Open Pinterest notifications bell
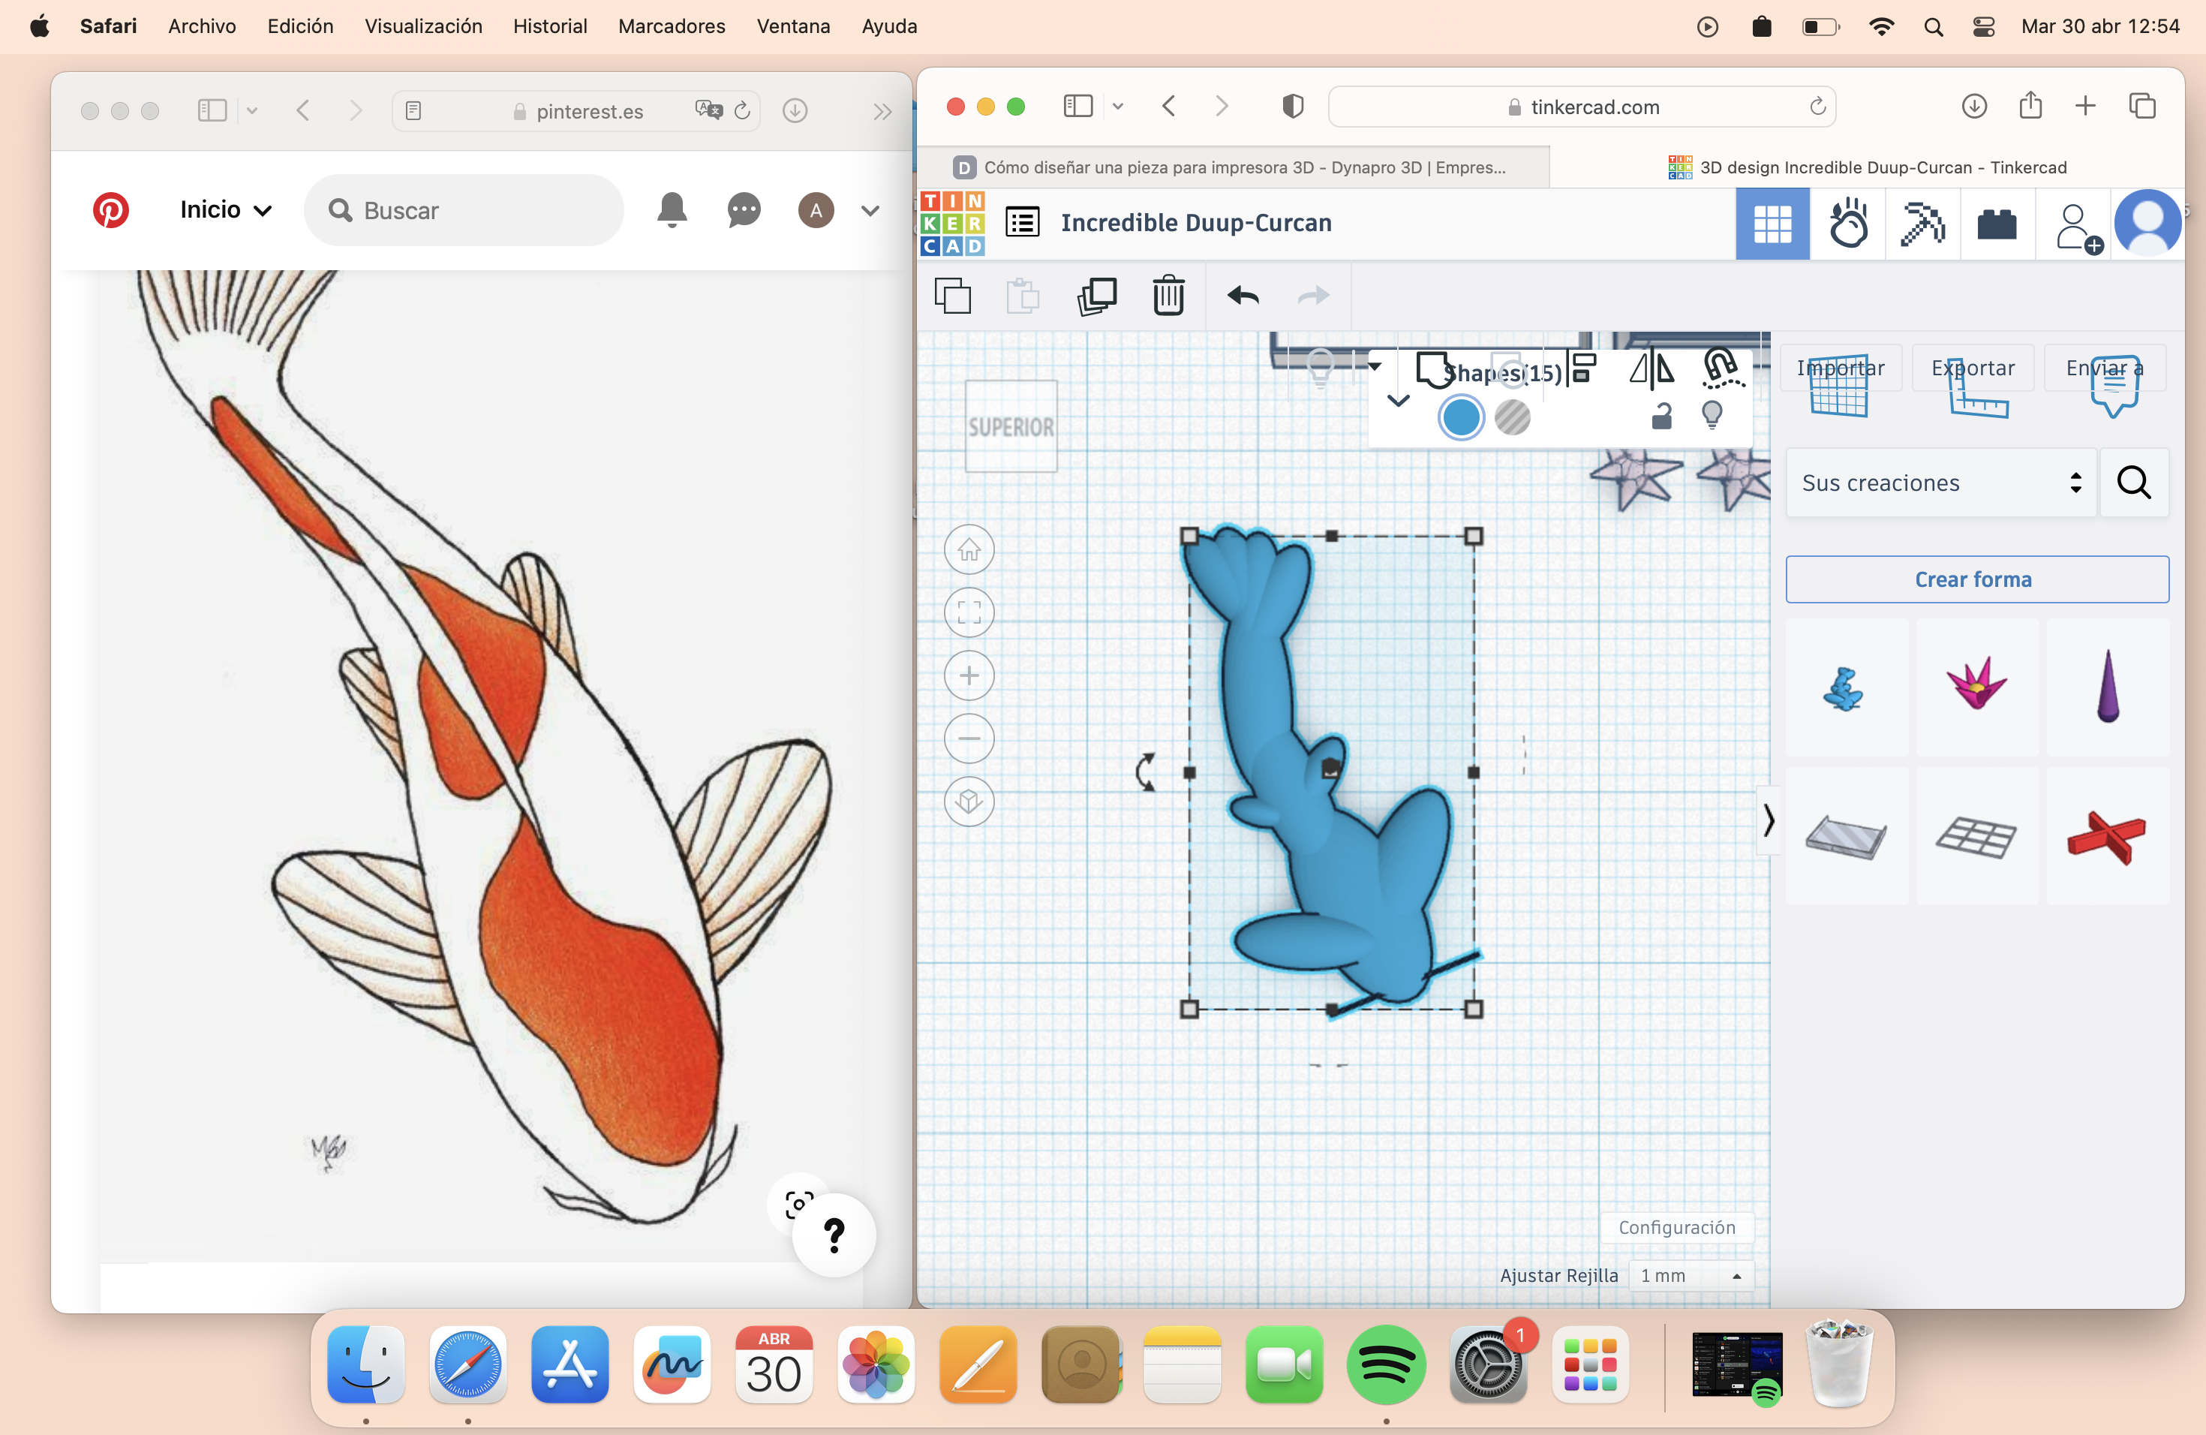 tap(672, 210)
